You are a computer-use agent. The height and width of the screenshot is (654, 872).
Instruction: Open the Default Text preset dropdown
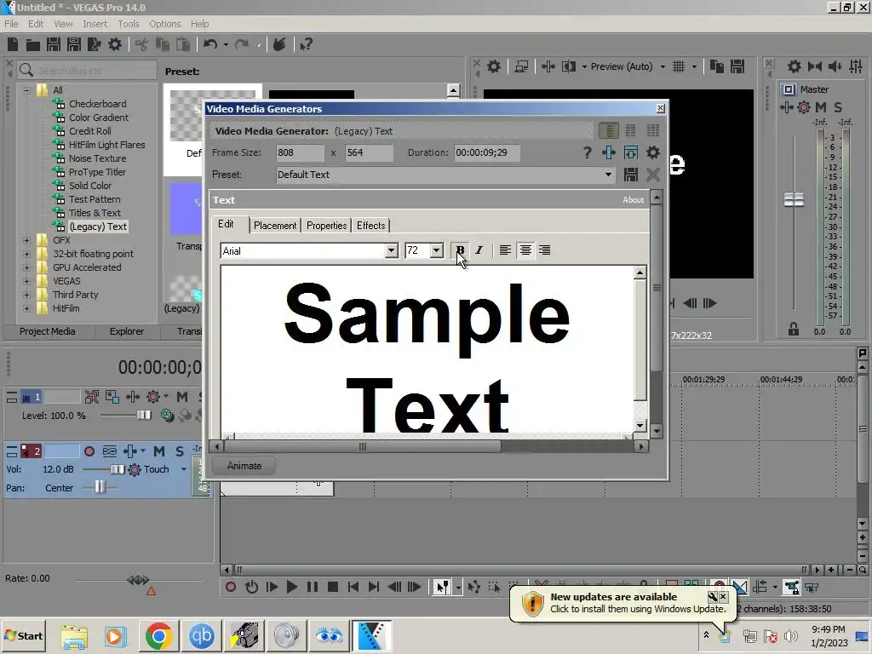pyautogui.click(x=608, y=175)
